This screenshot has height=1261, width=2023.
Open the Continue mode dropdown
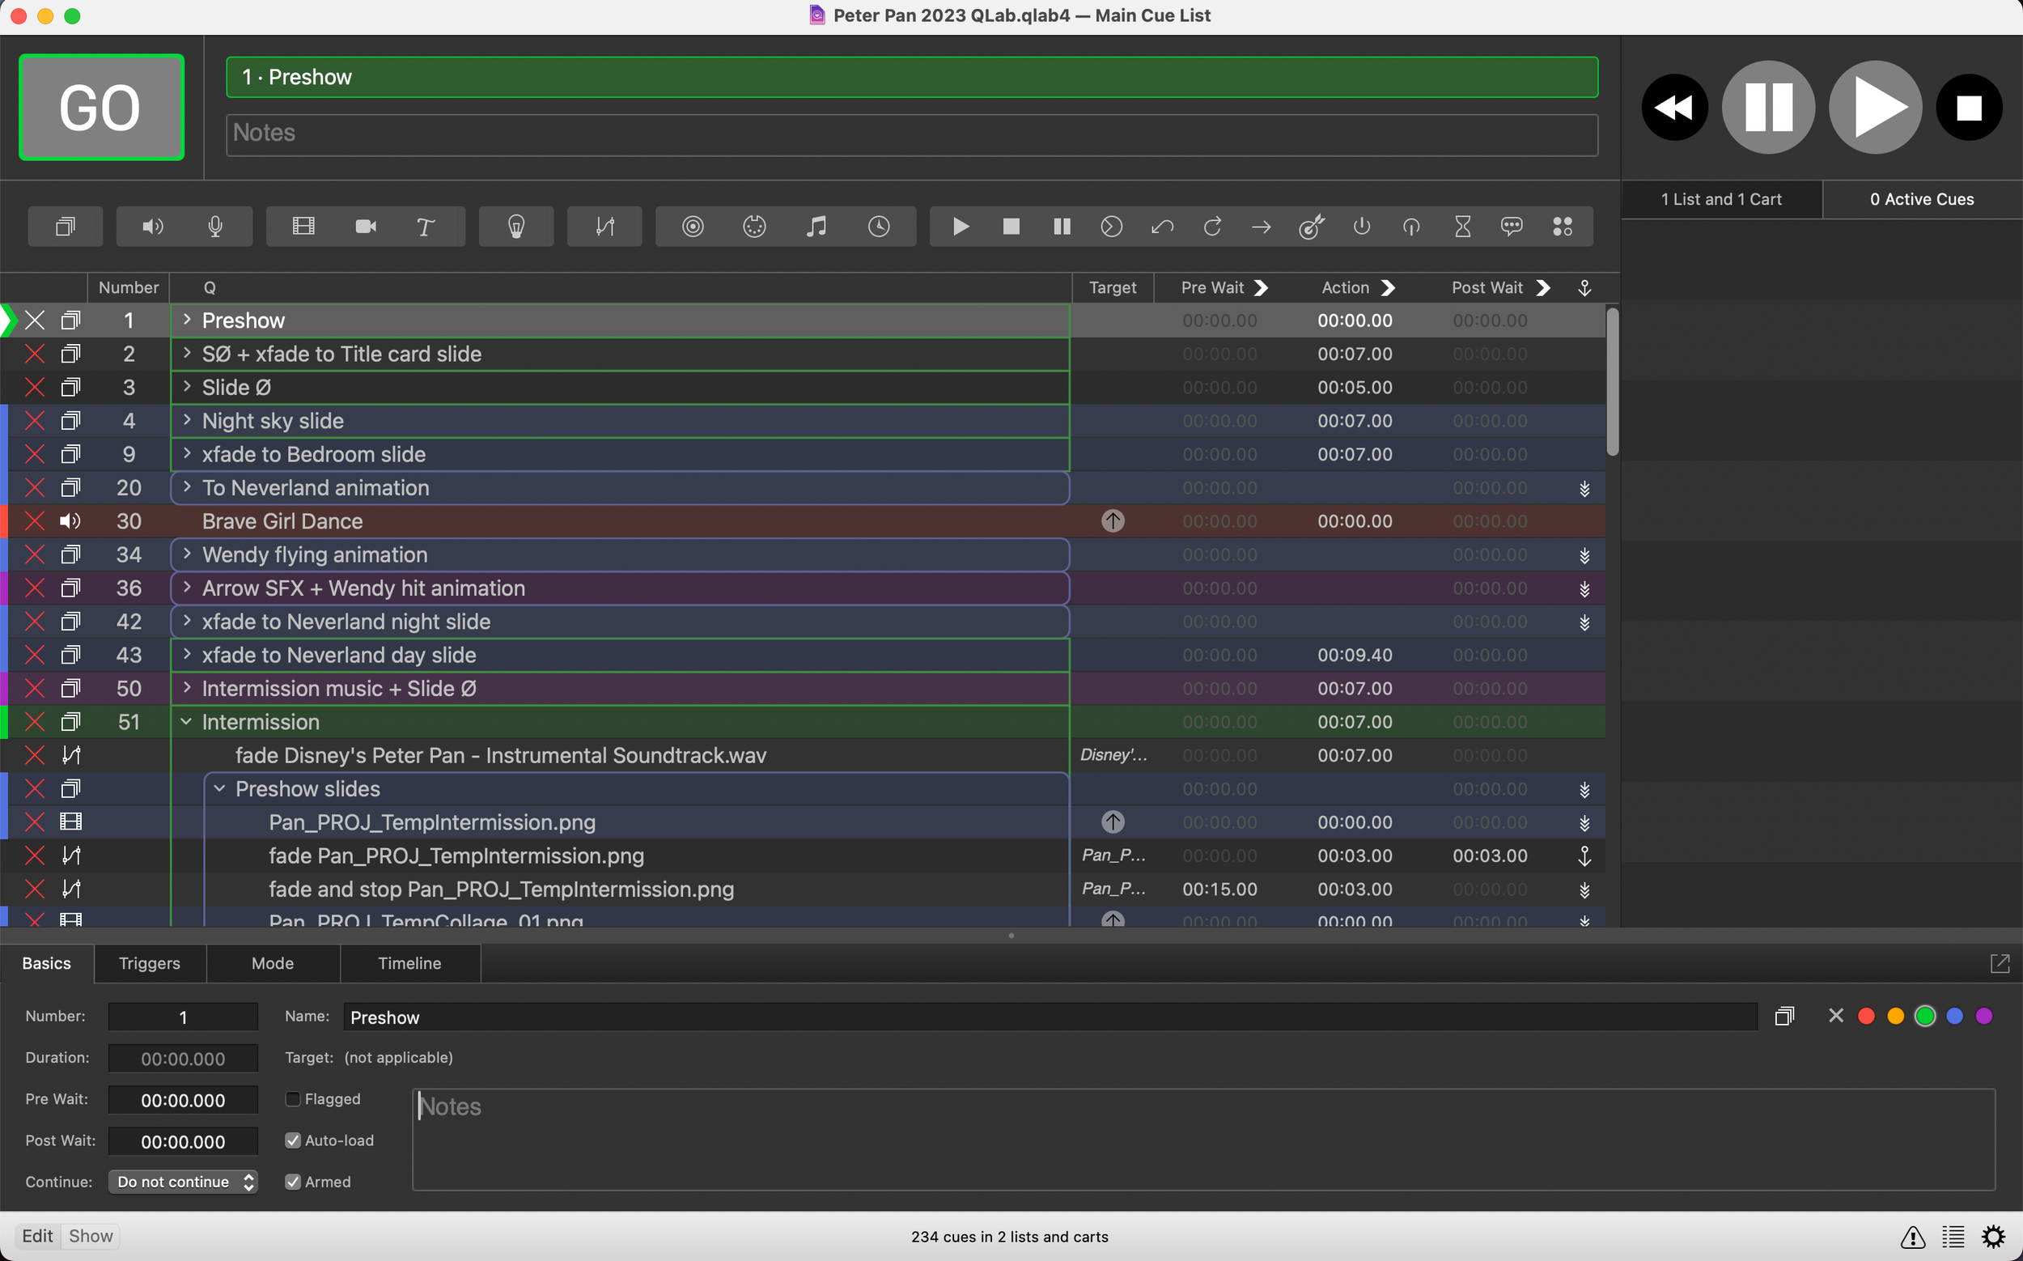click(x=183, y=1182)
